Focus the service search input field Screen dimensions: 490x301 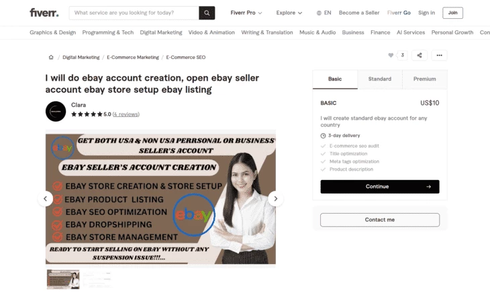[134, 13]
